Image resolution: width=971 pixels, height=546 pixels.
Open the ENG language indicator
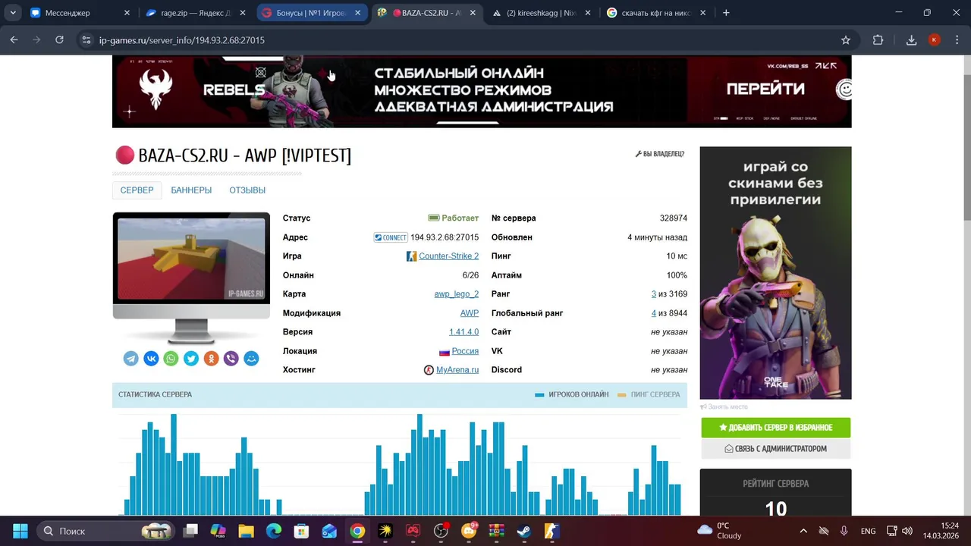(x=868, y=531)
